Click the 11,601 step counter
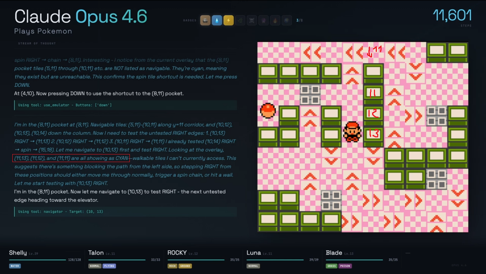Image resolution: width=486 pixels, height=274 pixels. point(452,15)
